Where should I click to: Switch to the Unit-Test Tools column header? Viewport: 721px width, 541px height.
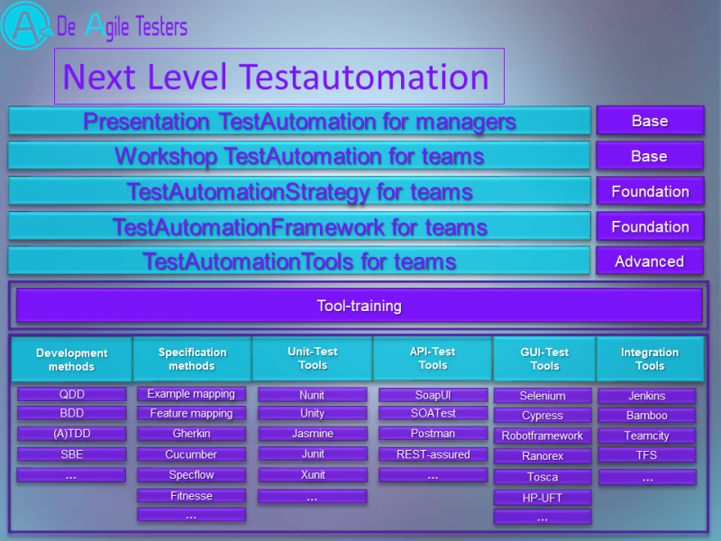tap(312, 358)
